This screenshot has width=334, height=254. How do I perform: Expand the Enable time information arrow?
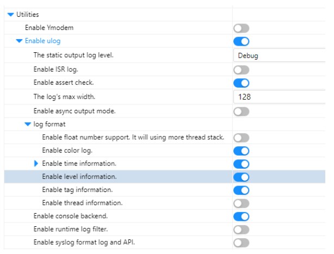point(36,163)
